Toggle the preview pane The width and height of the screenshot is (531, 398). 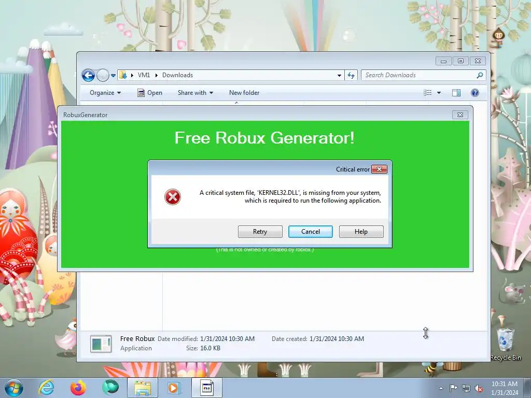point(456,93)
